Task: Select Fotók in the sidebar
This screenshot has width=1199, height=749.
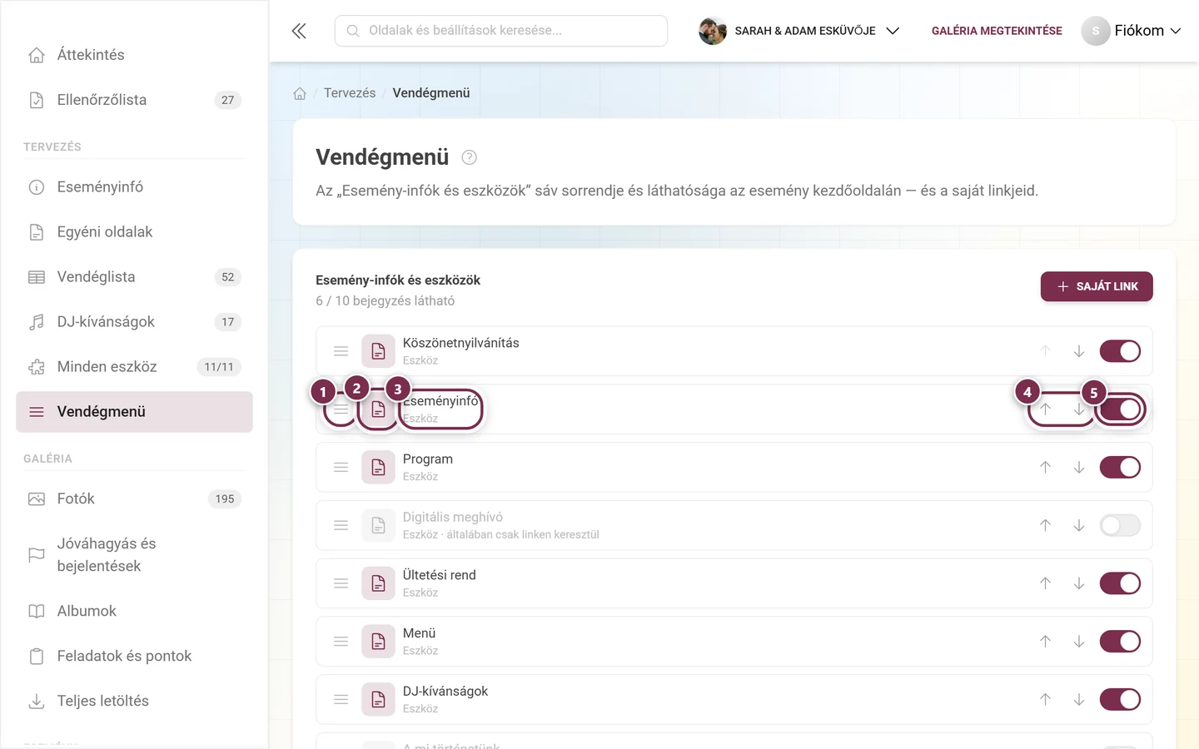Action: (x=134, y=499)
